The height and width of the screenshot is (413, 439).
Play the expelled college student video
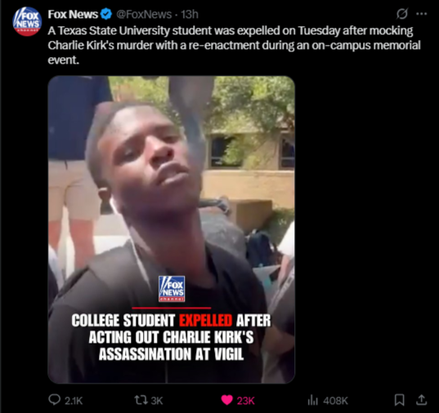pyautogui.click(x=171, y=229)
